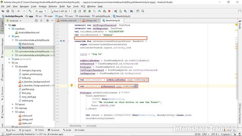Open the Pixel 3 API 28 device dropdown

60,11
